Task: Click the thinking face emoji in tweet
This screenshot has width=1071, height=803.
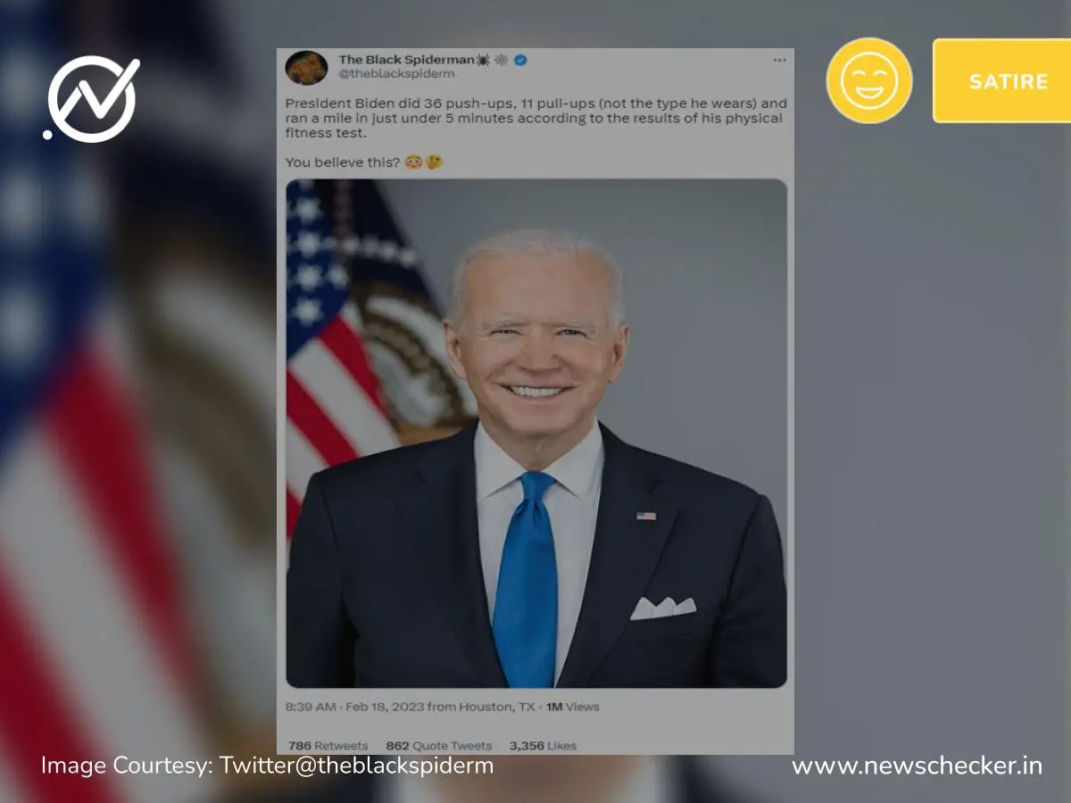Action: pos(435,162)
